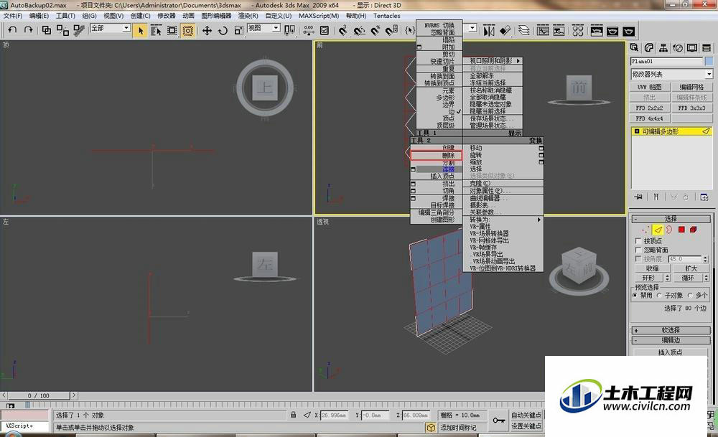Switch to the Utilities command panel
The width and height of the screenshot is (718, 437).
point(707,48)
